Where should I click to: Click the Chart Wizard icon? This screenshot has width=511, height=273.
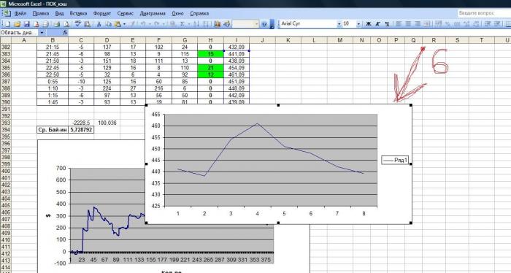pos(218,24)
